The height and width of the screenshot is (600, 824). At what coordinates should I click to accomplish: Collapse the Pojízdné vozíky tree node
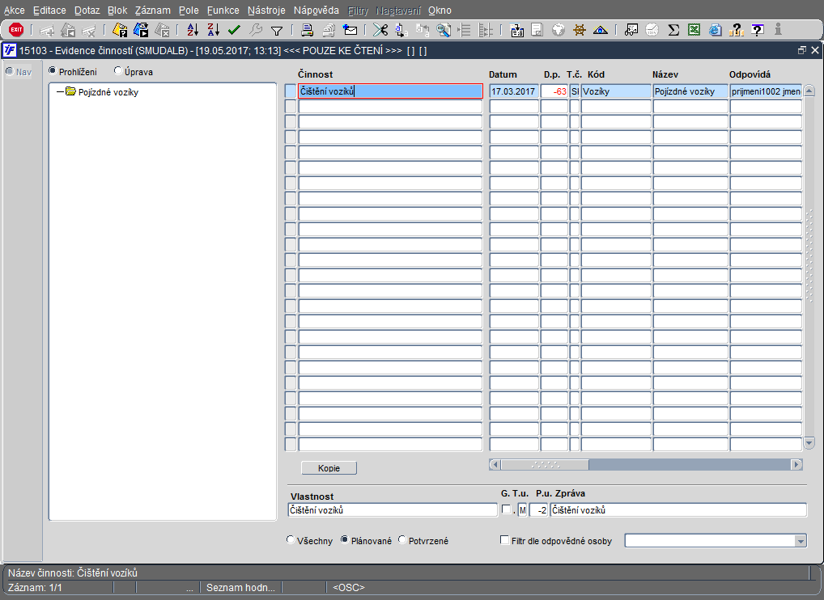click(60, 92)
